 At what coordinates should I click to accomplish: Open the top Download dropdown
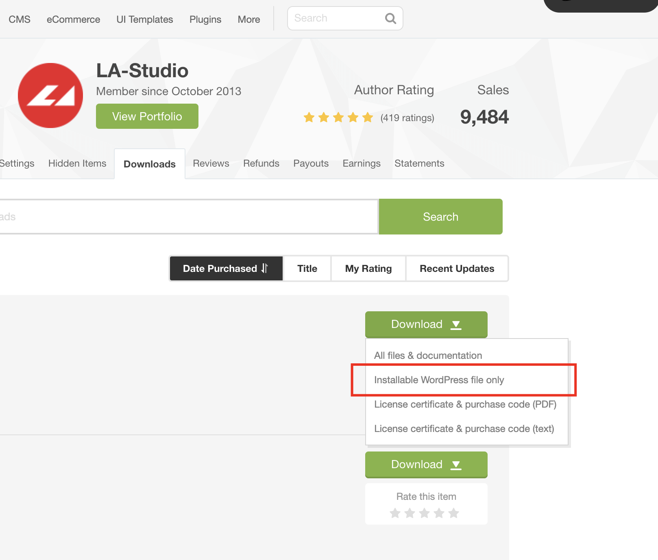tap(426, 324)
